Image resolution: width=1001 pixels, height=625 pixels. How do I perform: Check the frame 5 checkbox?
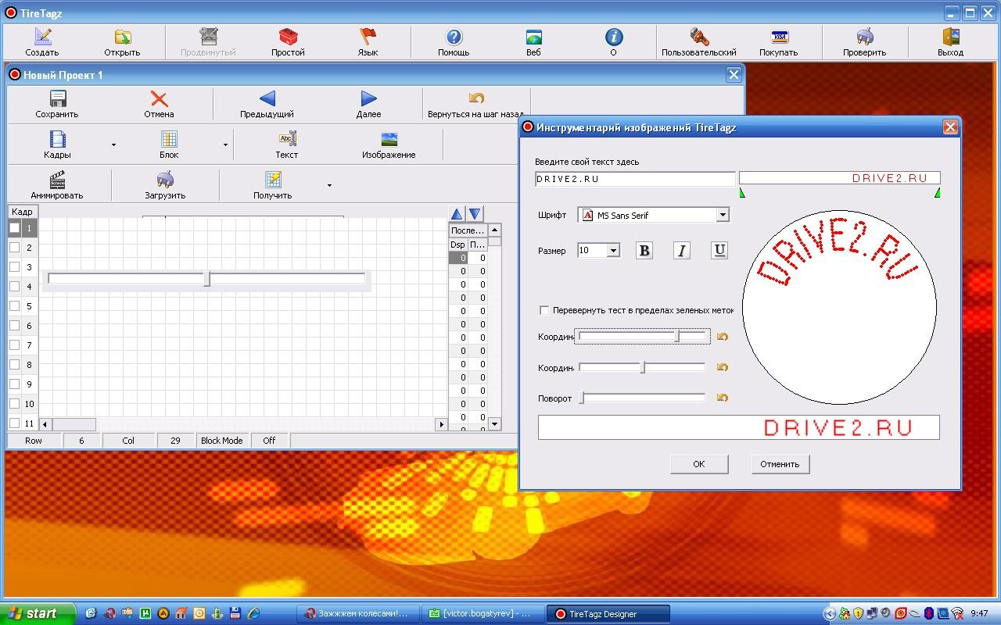click(x=14, y=306)
